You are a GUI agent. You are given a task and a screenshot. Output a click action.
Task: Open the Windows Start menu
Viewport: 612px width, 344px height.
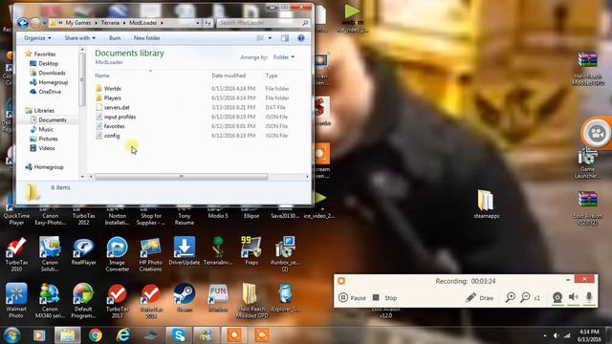(12, 335)
